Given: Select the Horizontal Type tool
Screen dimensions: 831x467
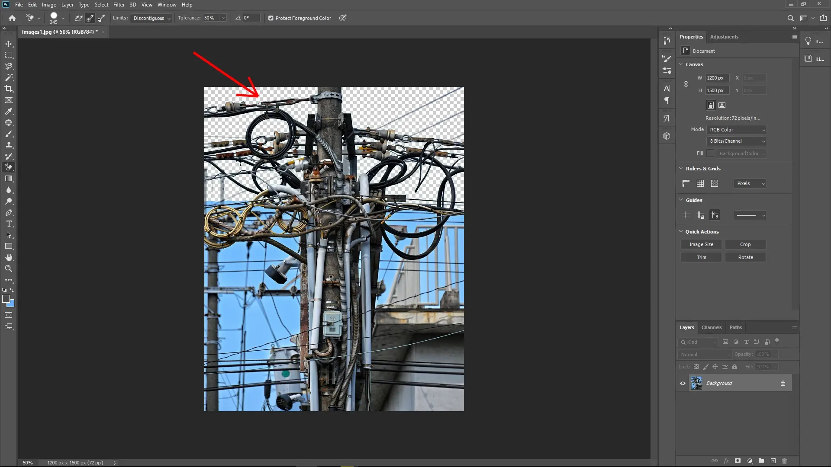Looking at the screenshot, I should point(9,224).
